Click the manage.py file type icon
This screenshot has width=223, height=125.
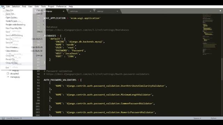pos(8,77)
